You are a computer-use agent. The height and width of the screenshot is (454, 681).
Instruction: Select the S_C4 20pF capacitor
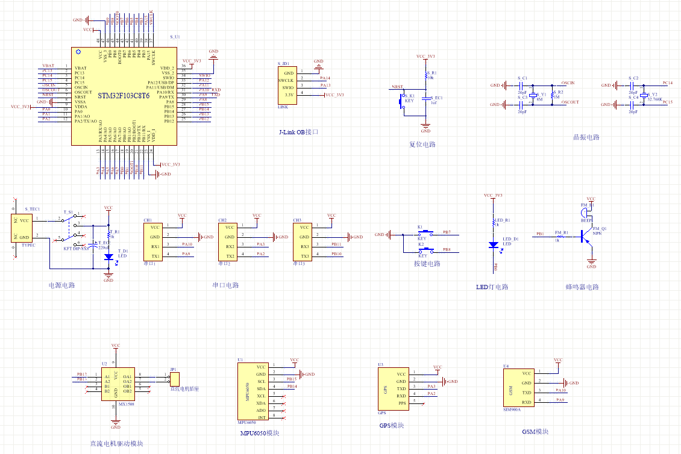[633, 105]
